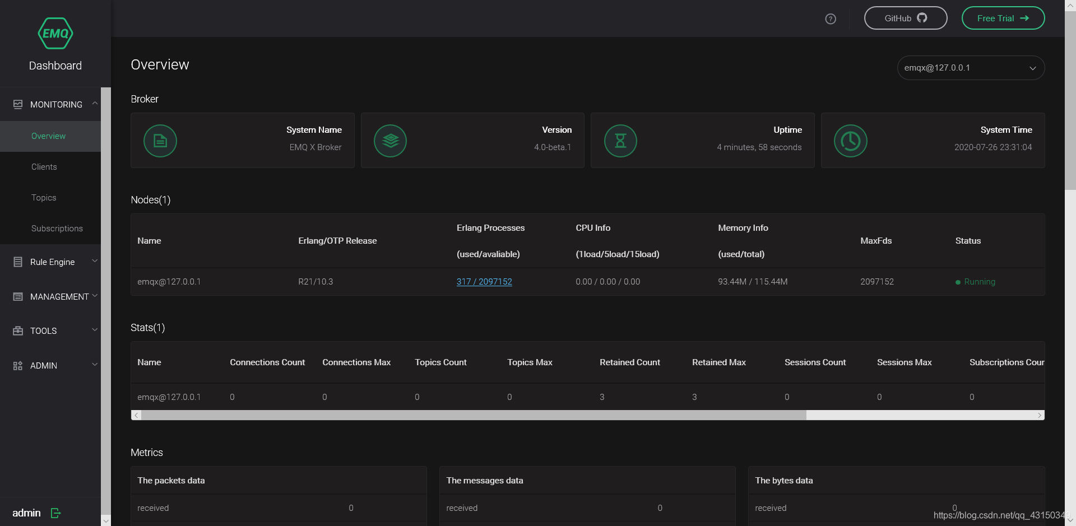Click the Topics Max column header
The width and height of the screenshot is (1076, 526).
[x=530, y=362]
